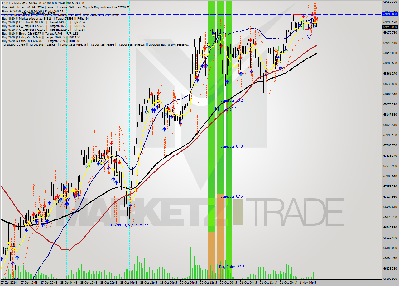This screenshot has width=399, height=286.
Task: Click the '30 Oct 04:45' time label
Action: 189,283
